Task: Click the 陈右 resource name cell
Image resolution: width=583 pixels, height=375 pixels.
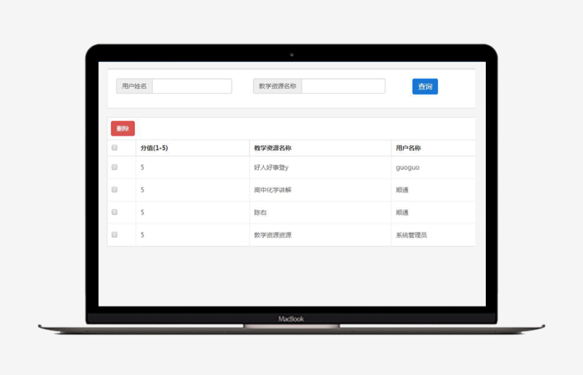Action: 260,213
